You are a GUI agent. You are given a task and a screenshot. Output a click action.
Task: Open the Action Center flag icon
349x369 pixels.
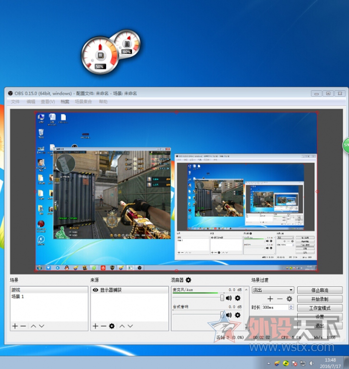click(294, 363)
